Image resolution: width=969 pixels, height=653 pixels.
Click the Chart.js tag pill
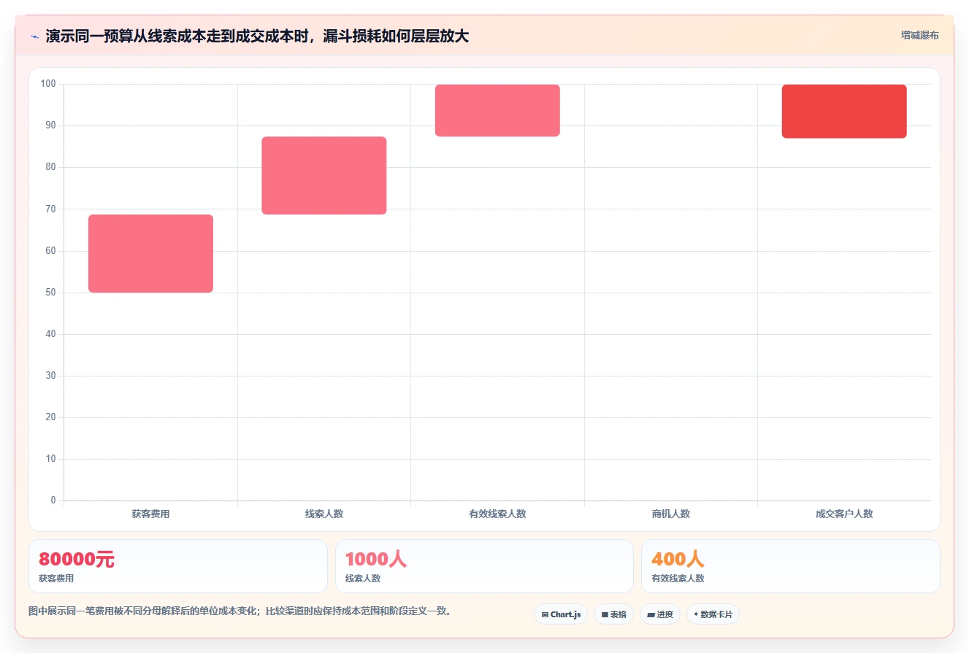tap(561, 614)
